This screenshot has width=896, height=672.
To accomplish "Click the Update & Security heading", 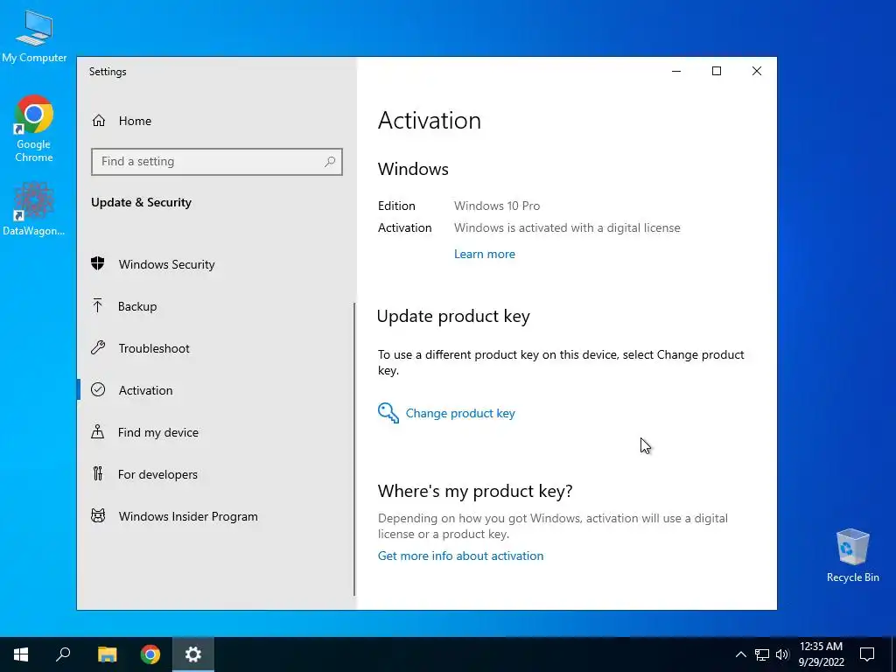I will [x=141, y=202].
